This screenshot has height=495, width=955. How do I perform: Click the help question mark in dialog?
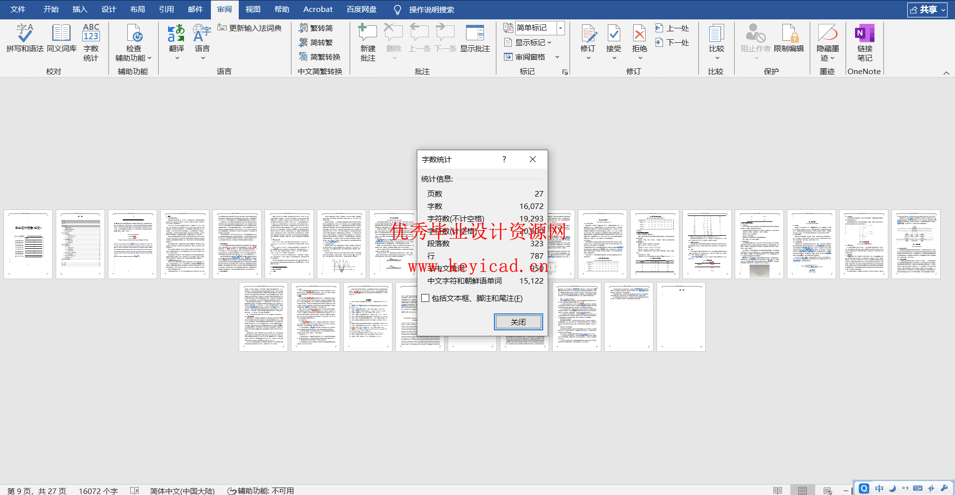pyautogui.click(x=504, y=159)
